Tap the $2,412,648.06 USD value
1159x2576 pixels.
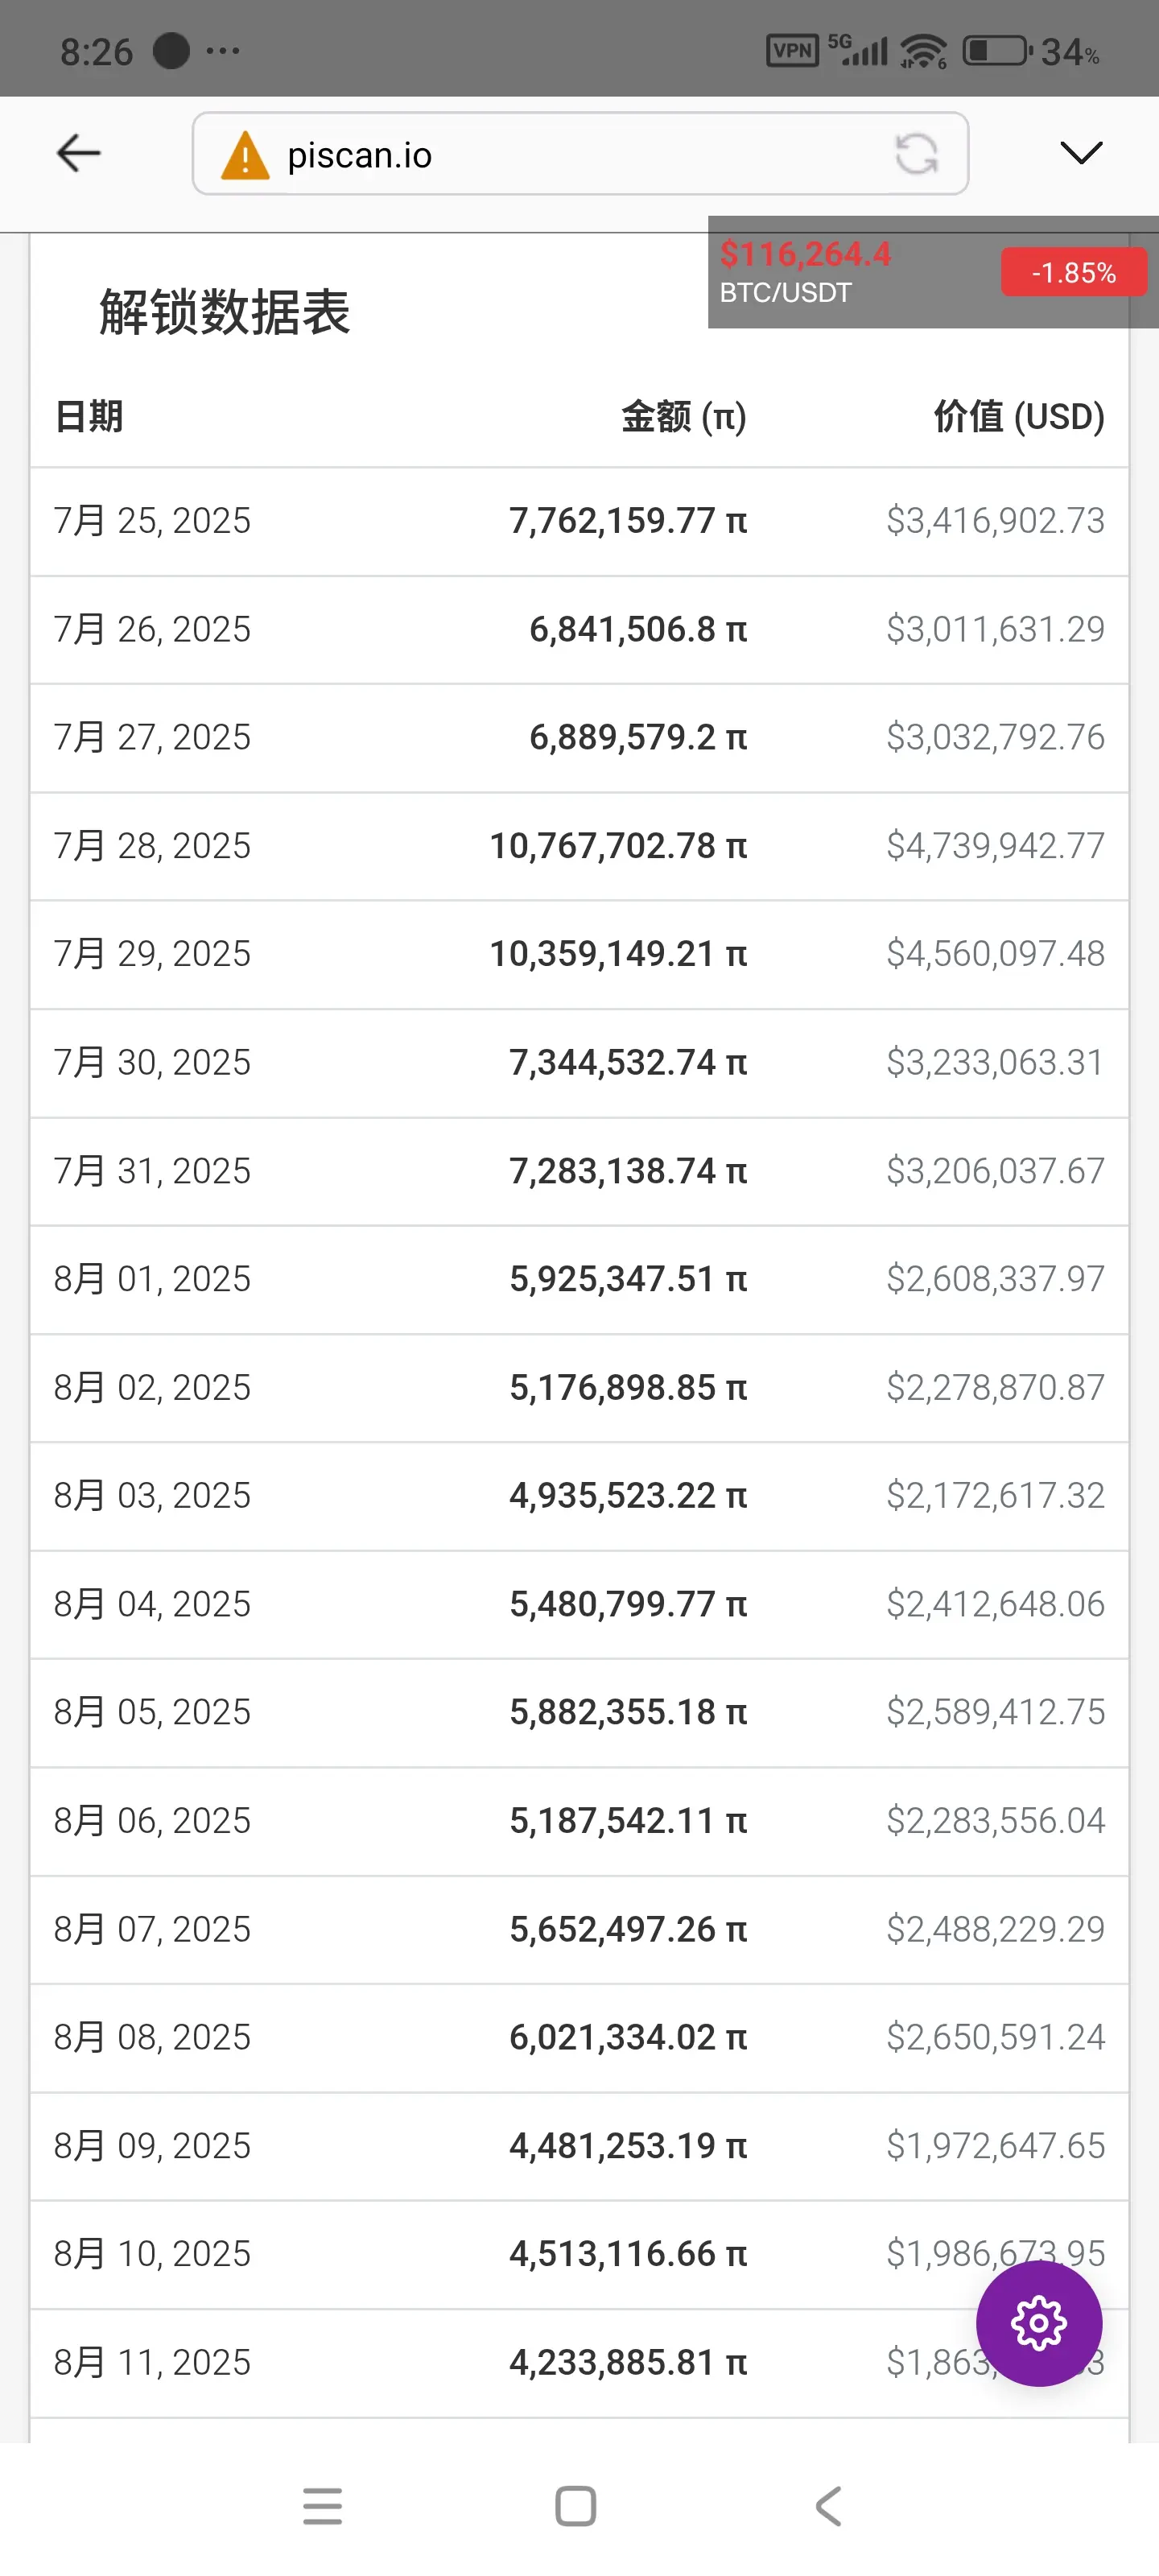(x=995, y=1604)
